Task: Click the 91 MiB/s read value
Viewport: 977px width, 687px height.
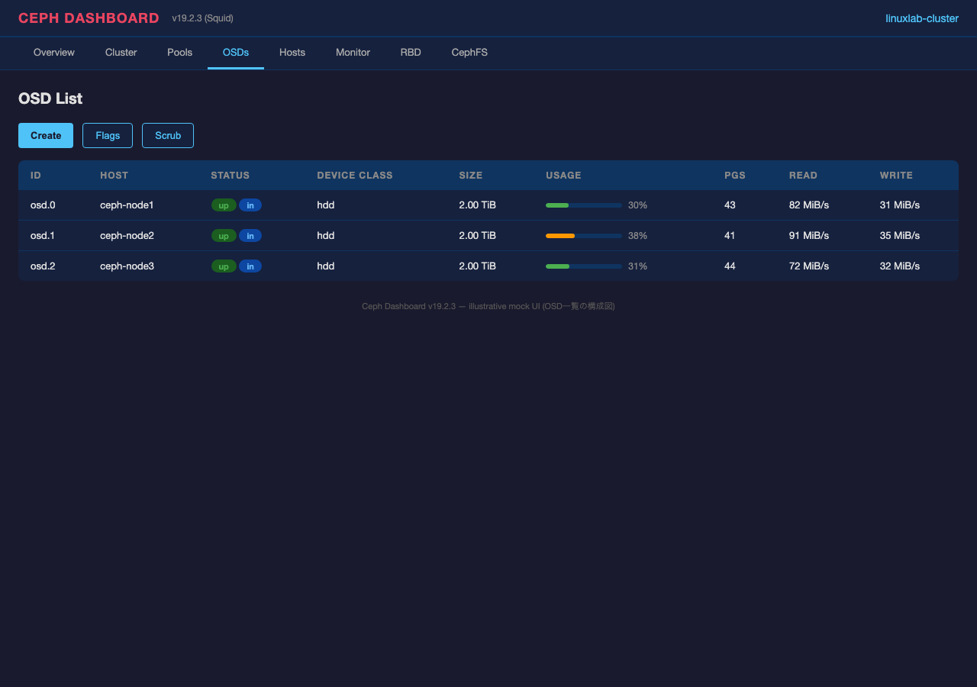Action: (809, 236)
